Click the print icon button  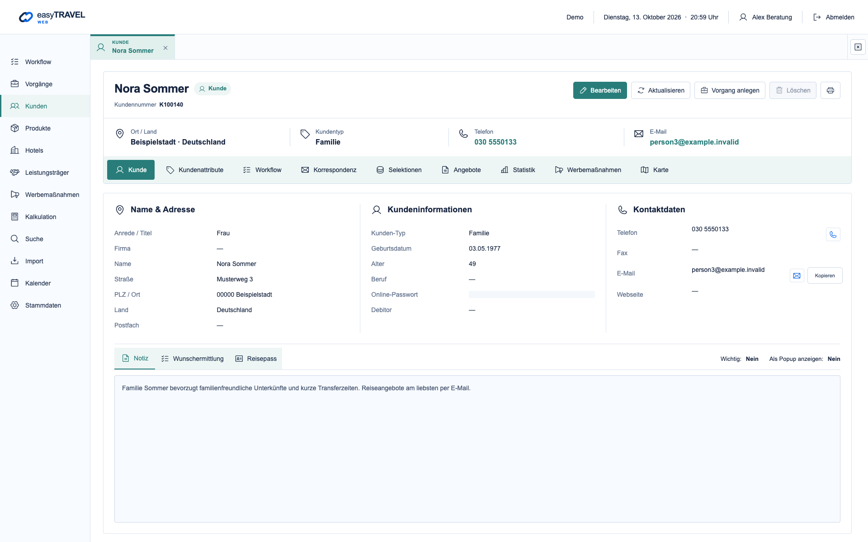[830, 90]
